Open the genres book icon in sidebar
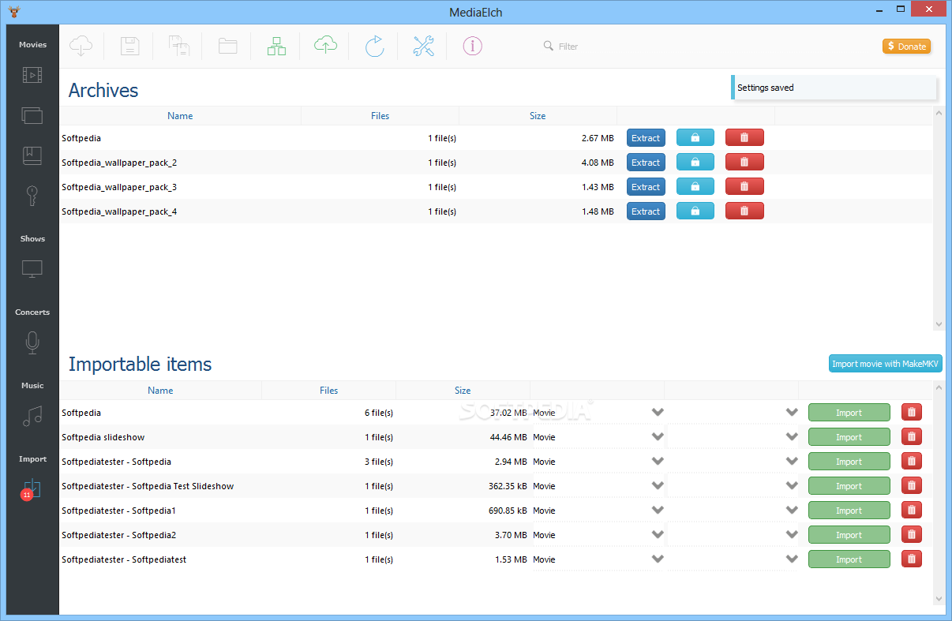This screenshot has height=621, width=952. [32, 155]
